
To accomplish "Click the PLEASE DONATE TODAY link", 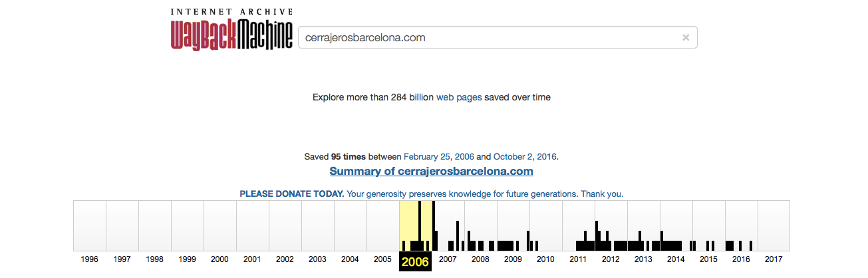I will point(291,194).
